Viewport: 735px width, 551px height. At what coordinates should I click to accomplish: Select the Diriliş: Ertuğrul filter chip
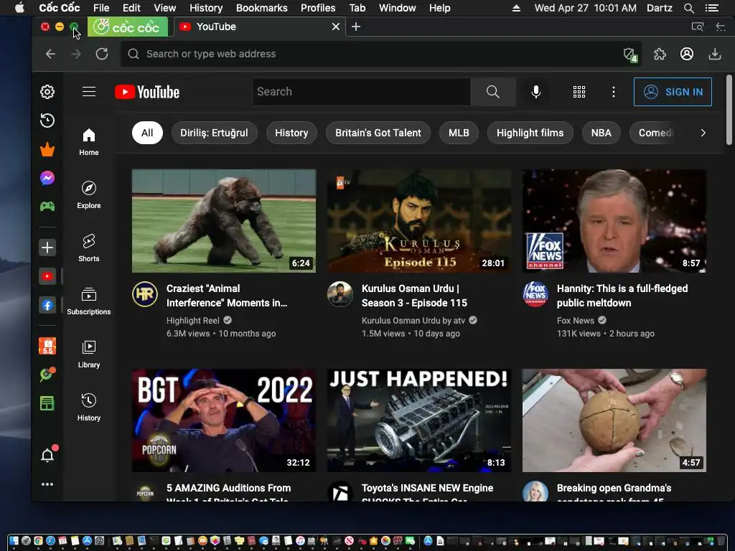214,133
